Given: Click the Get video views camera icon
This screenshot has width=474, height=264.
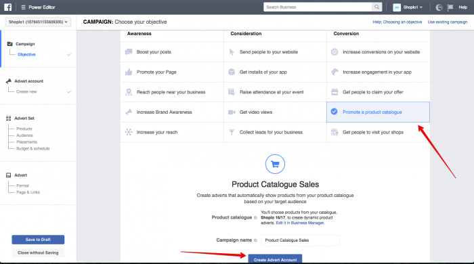Looking at the screenshot, I should (x=232, y=112).
